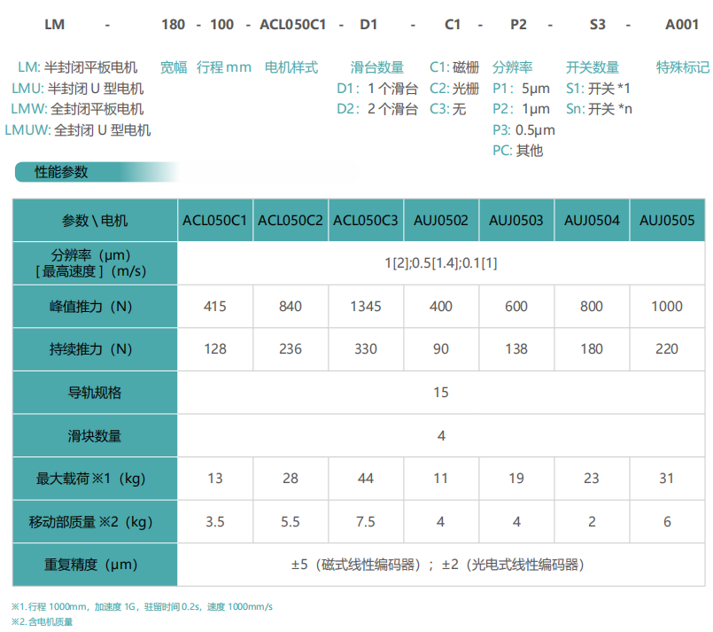Click the 峰值推力 (N) row label

coord(95,307)
